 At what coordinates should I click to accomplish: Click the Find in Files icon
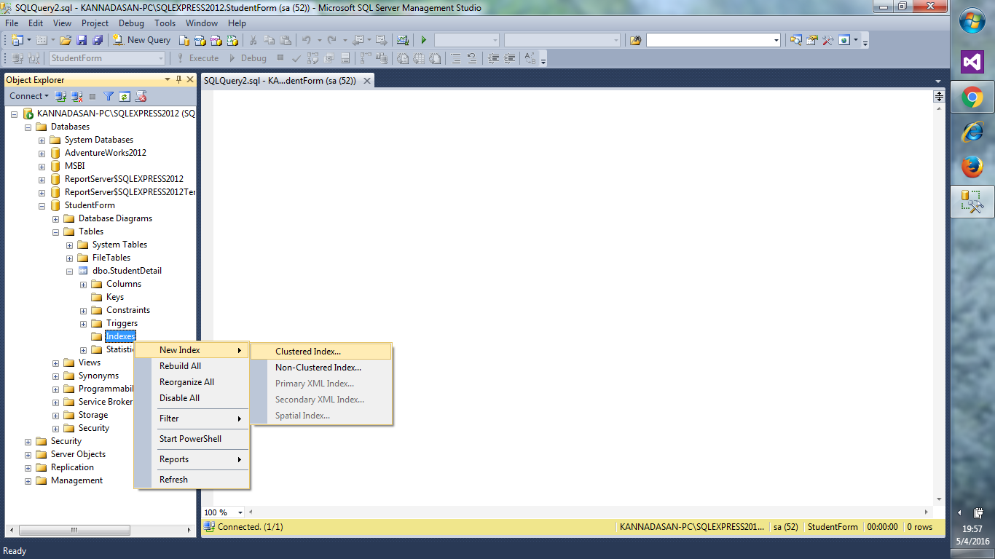pyautogui.click(x=635, y=40)
